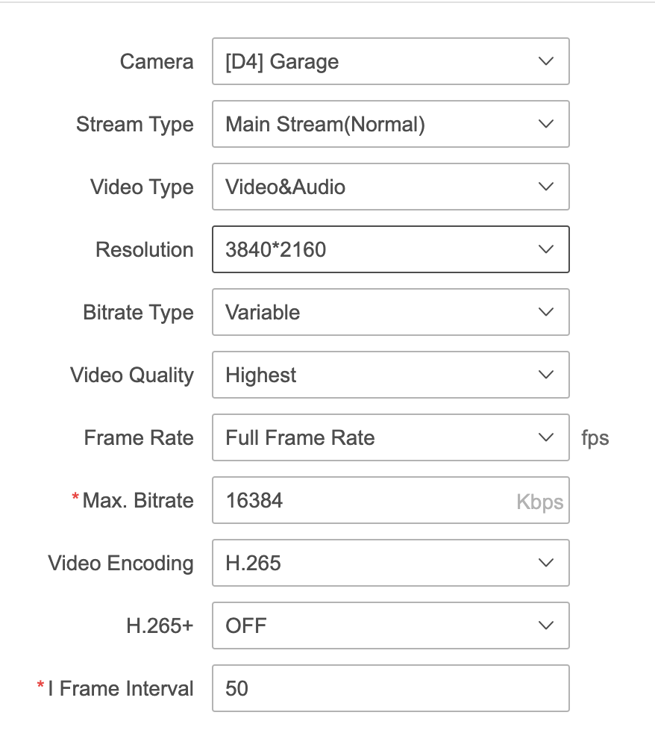The width and height of the screenshot is (655, 730).
Task: Click the Video Encoding chevron arrow
Action: [546, 563]
